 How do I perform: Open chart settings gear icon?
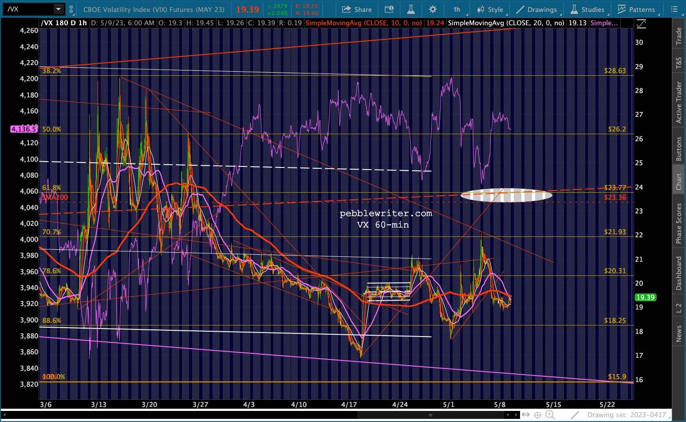coord(433,9)
